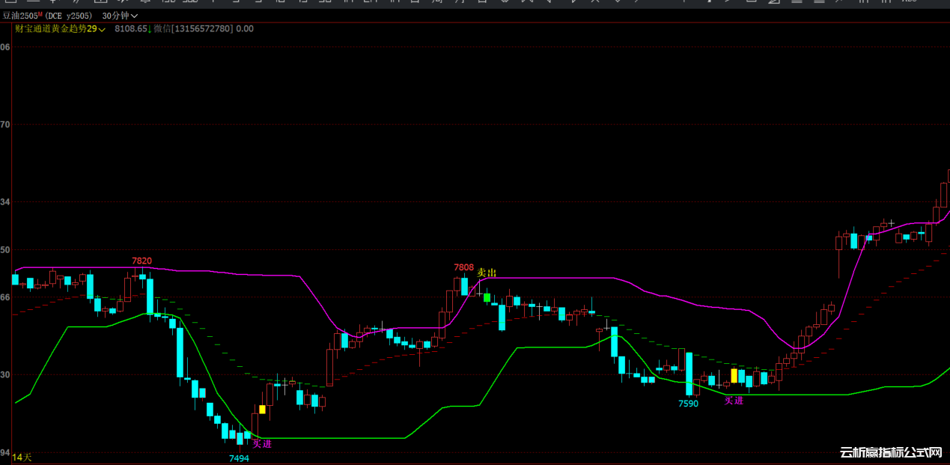Click the green candle right of 卖出 label

487,297
